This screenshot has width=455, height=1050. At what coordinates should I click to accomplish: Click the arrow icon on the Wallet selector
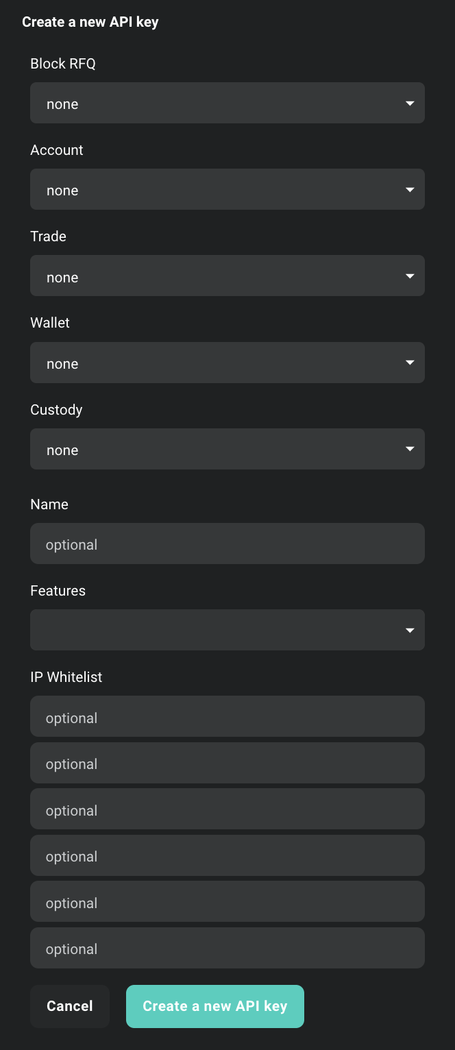point(410,363)
